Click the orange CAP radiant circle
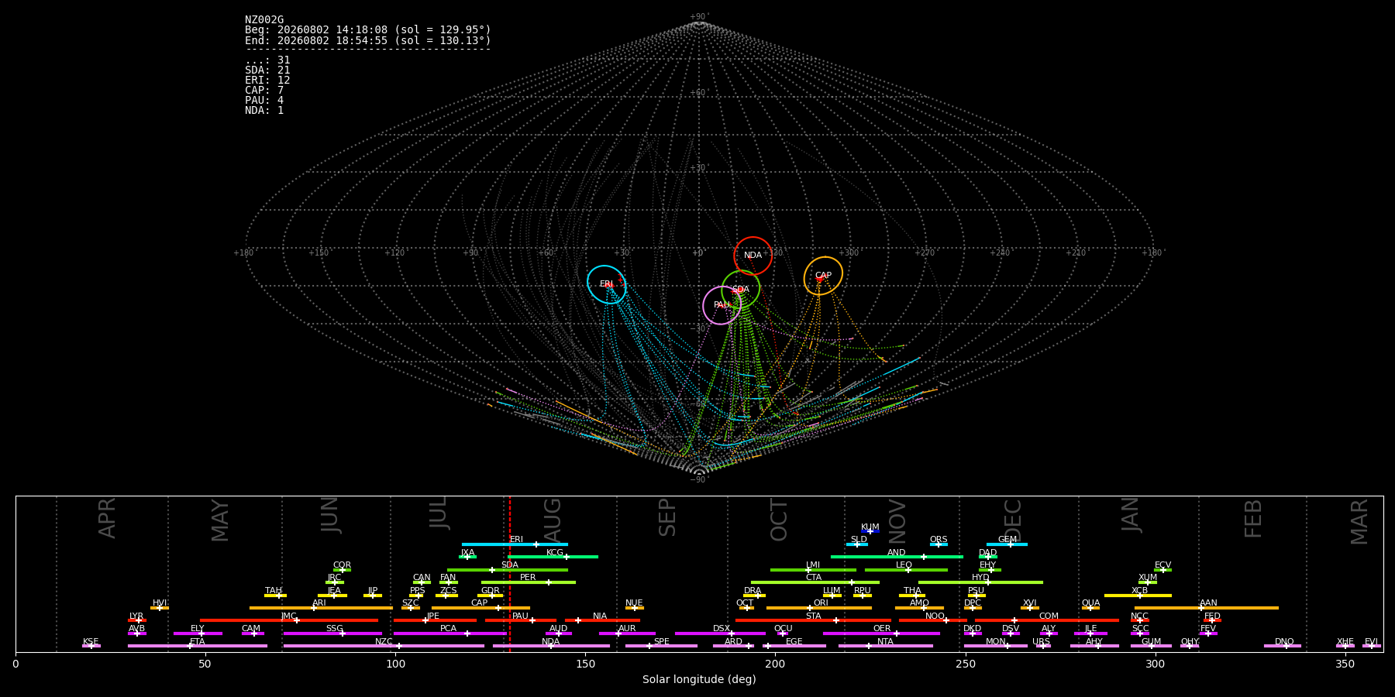 pos(823,276)
